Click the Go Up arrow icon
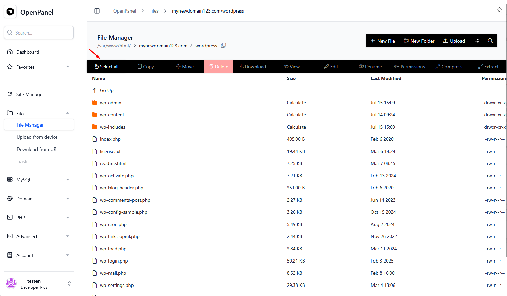The image size is (507, 296). point(95,90)
